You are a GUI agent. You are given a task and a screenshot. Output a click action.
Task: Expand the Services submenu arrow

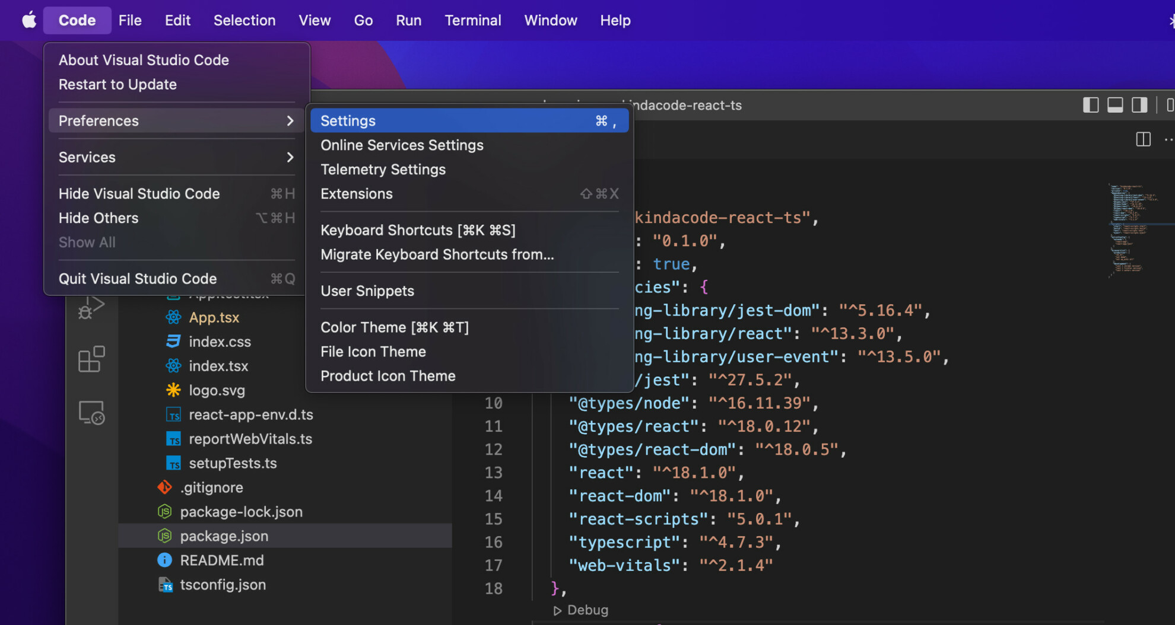tap(290, 157)
